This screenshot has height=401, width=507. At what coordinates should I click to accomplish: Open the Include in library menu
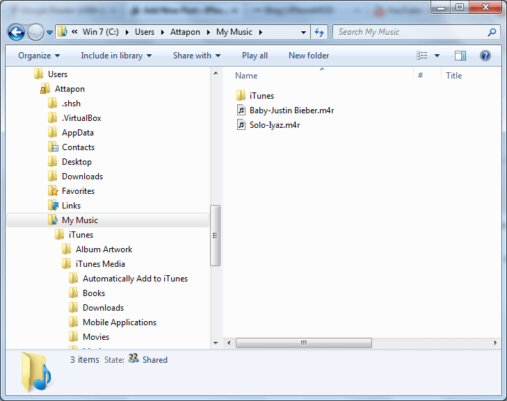[116, 56]
